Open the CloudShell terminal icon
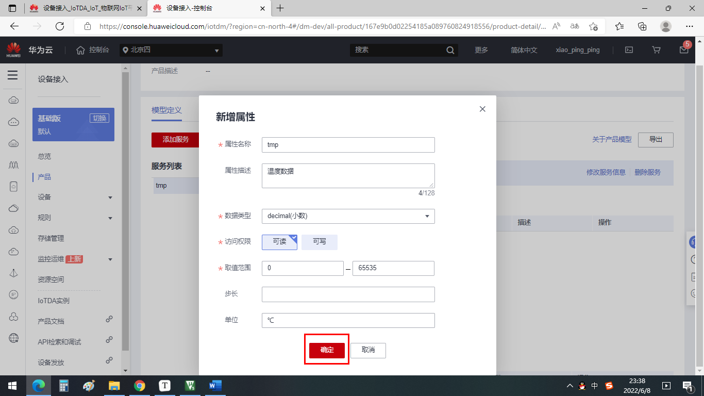 point(629,50)
